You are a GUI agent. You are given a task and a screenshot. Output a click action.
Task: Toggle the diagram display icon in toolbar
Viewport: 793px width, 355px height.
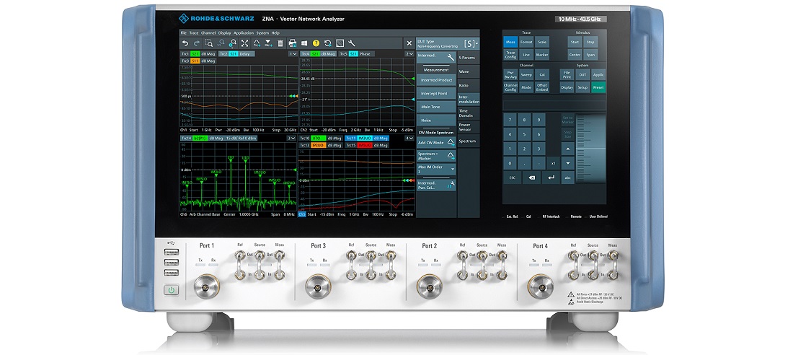(340, 43)
